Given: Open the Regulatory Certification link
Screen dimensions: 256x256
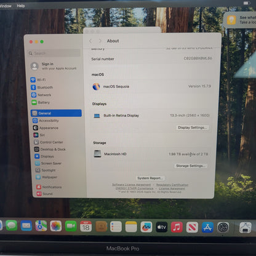Looking at the screenshot, I should [x=172, y=185].
